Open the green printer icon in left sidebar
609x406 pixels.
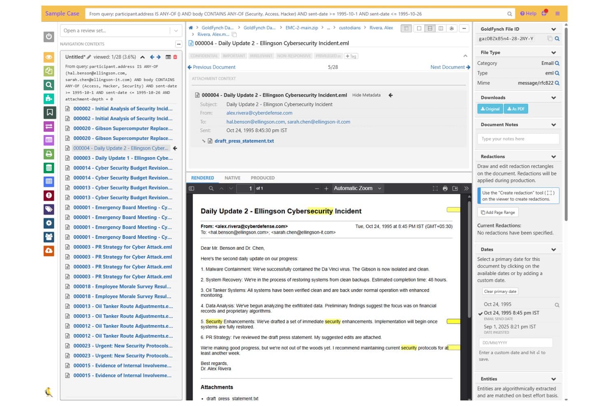[x=49, y=154]
